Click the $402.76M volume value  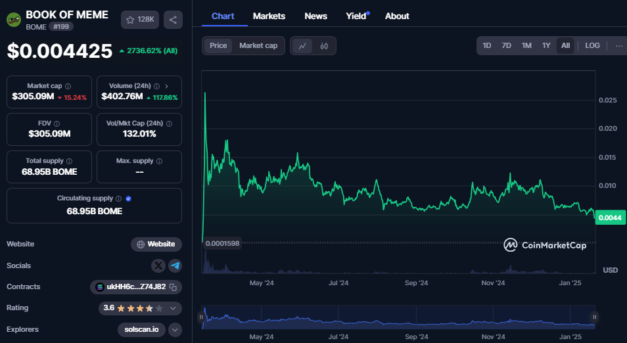[x=122, y=97]
